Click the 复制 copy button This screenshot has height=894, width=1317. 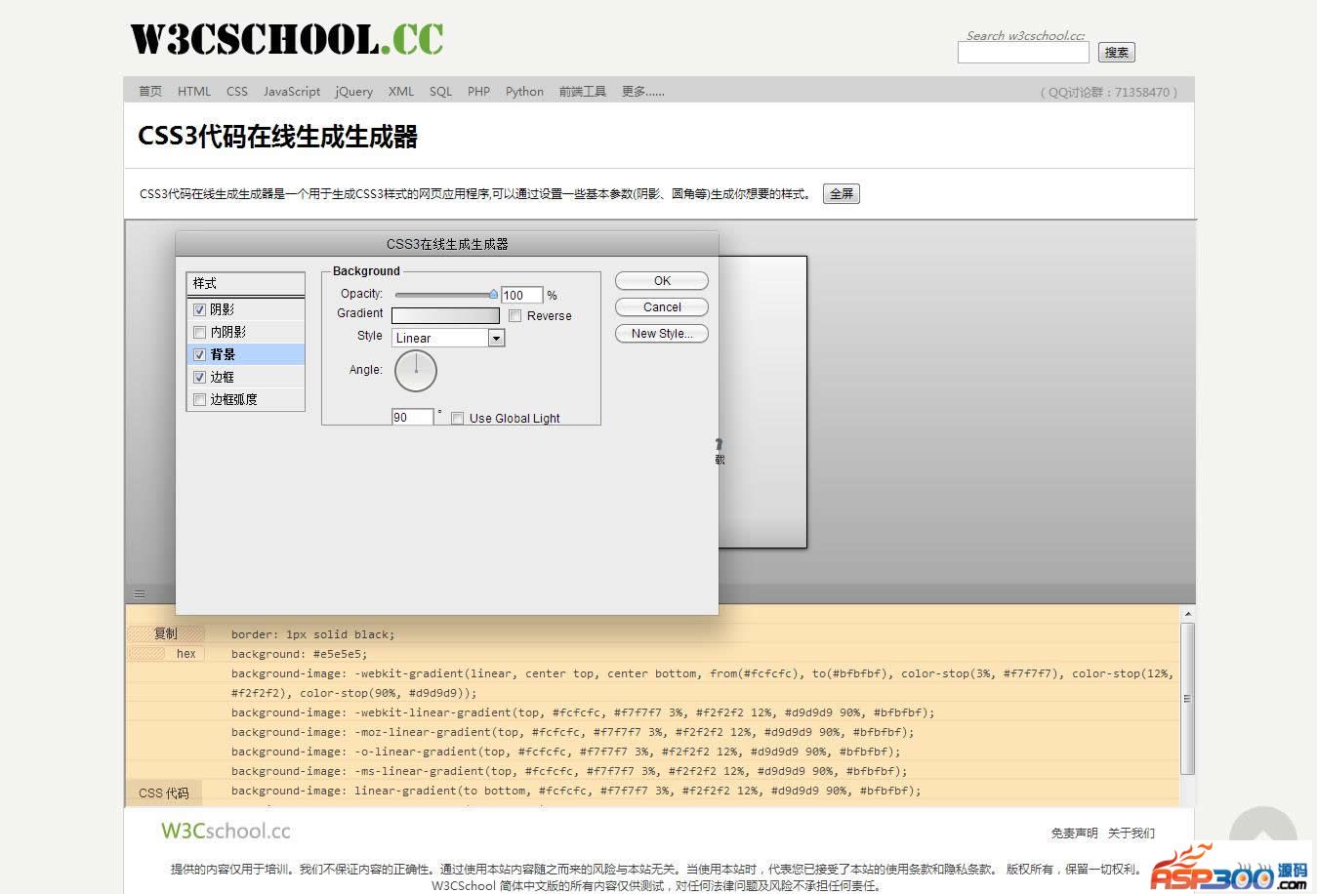pos(166,634)
